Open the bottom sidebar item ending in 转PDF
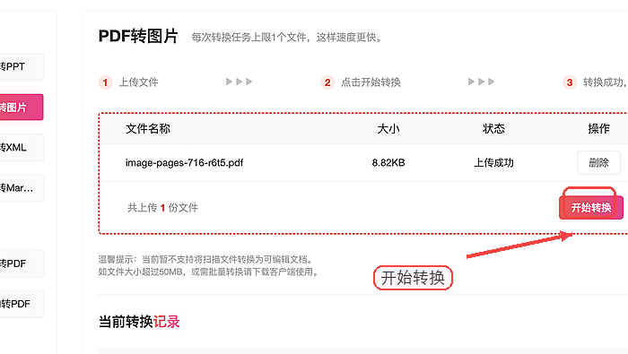 pos(21,304)
